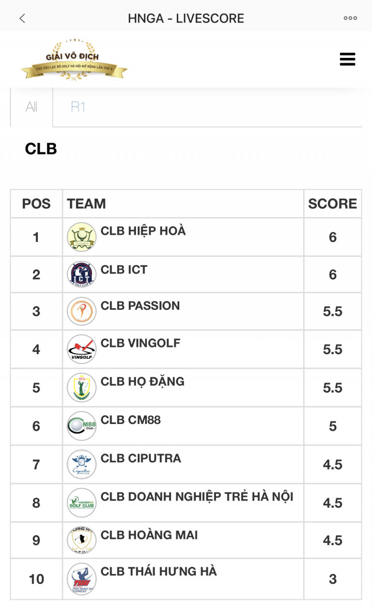Tap the CLB ICT team logo
The image size is (372, 607).
click(82, 275)
